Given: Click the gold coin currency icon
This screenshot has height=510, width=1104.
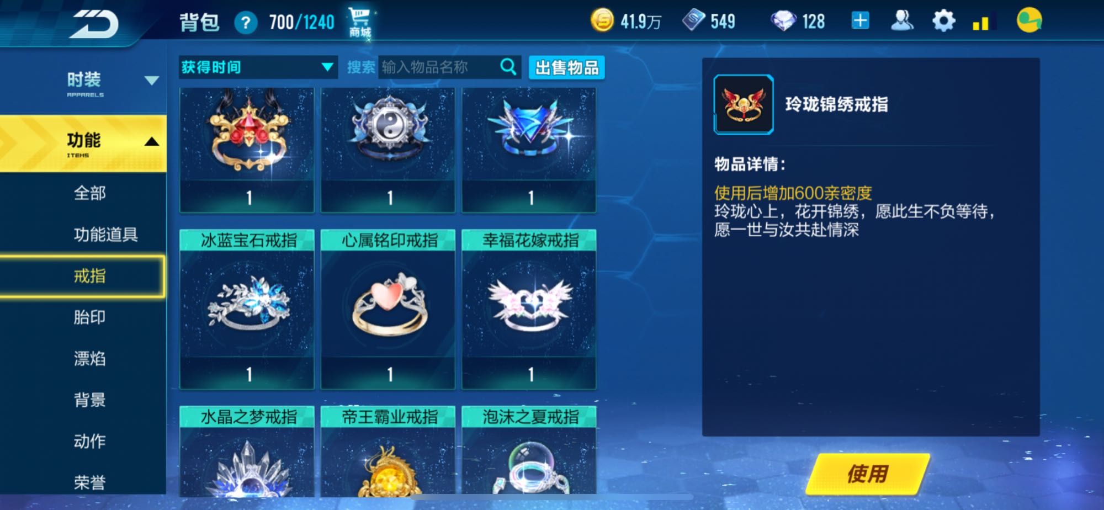Looking at the screenshot, I should [x=602, y=21].
